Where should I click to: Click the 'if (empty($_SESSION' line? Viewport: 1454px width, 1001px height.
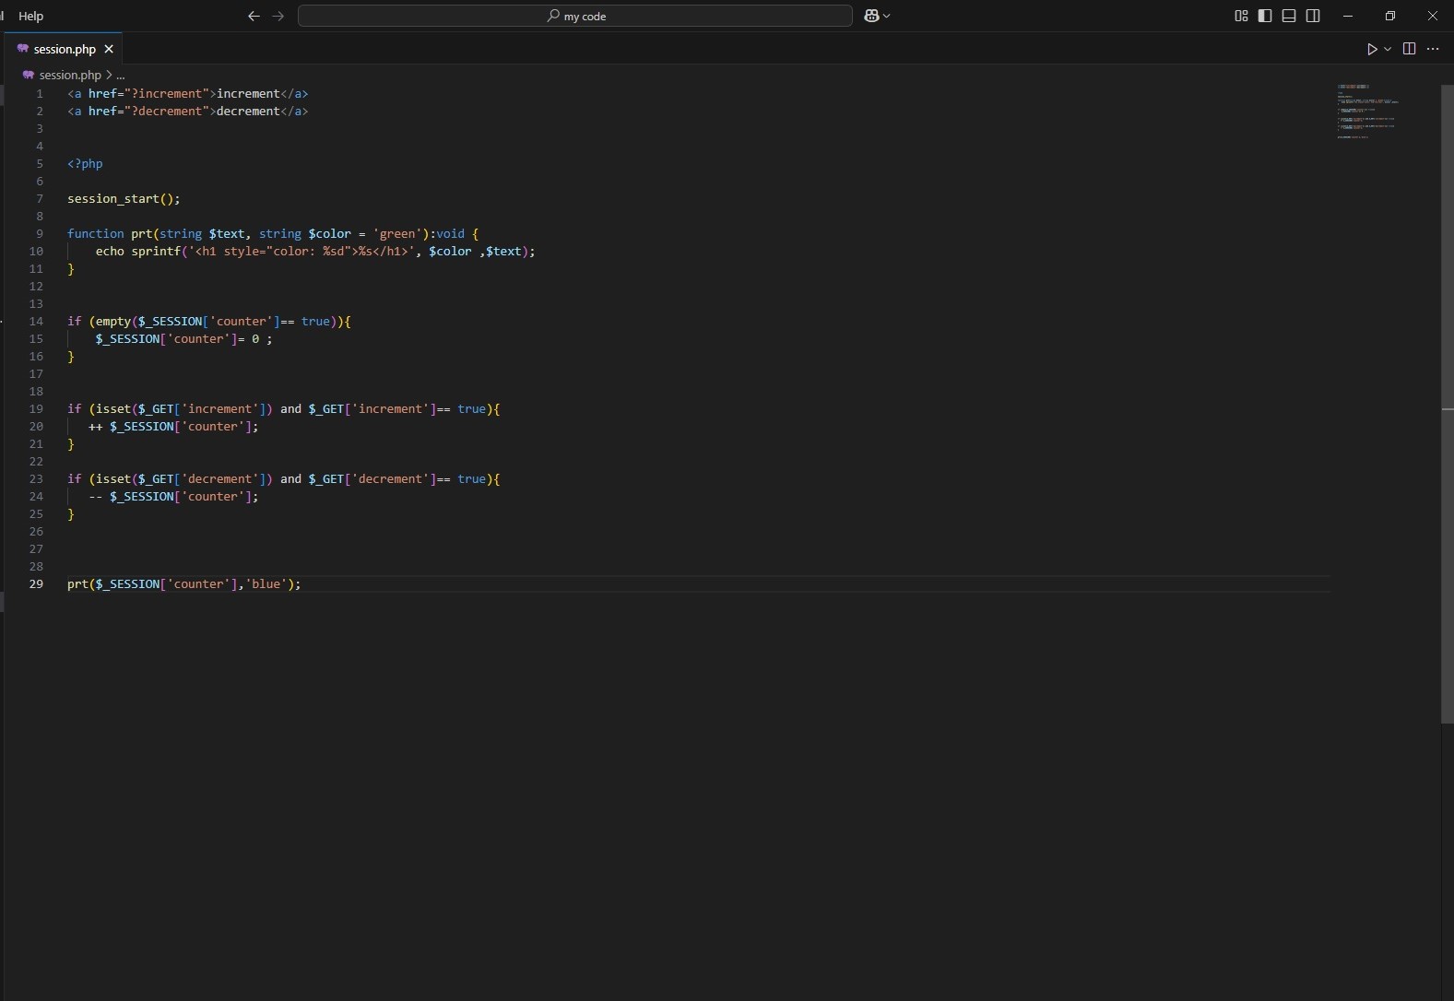(x=209, y=321)
